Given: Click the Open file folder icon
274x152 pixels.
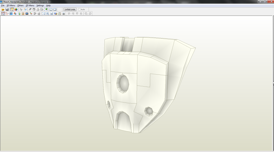Looking at the screenshot, I should pos(3,10).
